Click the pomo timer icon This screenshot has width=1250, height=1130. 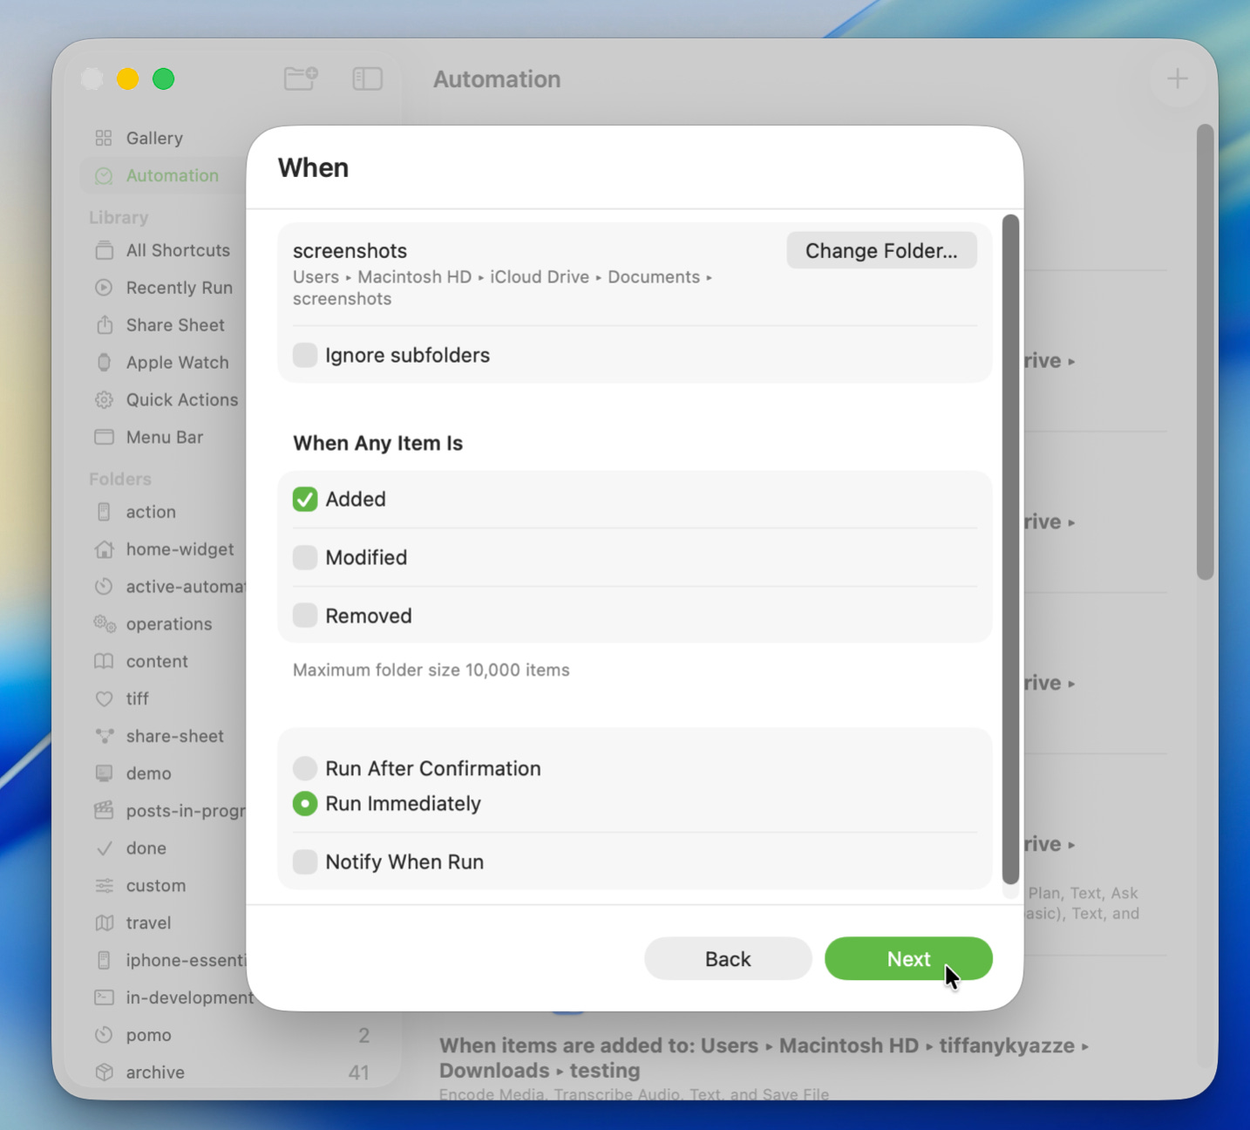(104, 1035)
